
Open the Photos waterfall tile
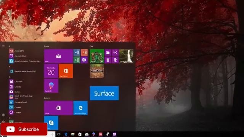tap(126, 56)
